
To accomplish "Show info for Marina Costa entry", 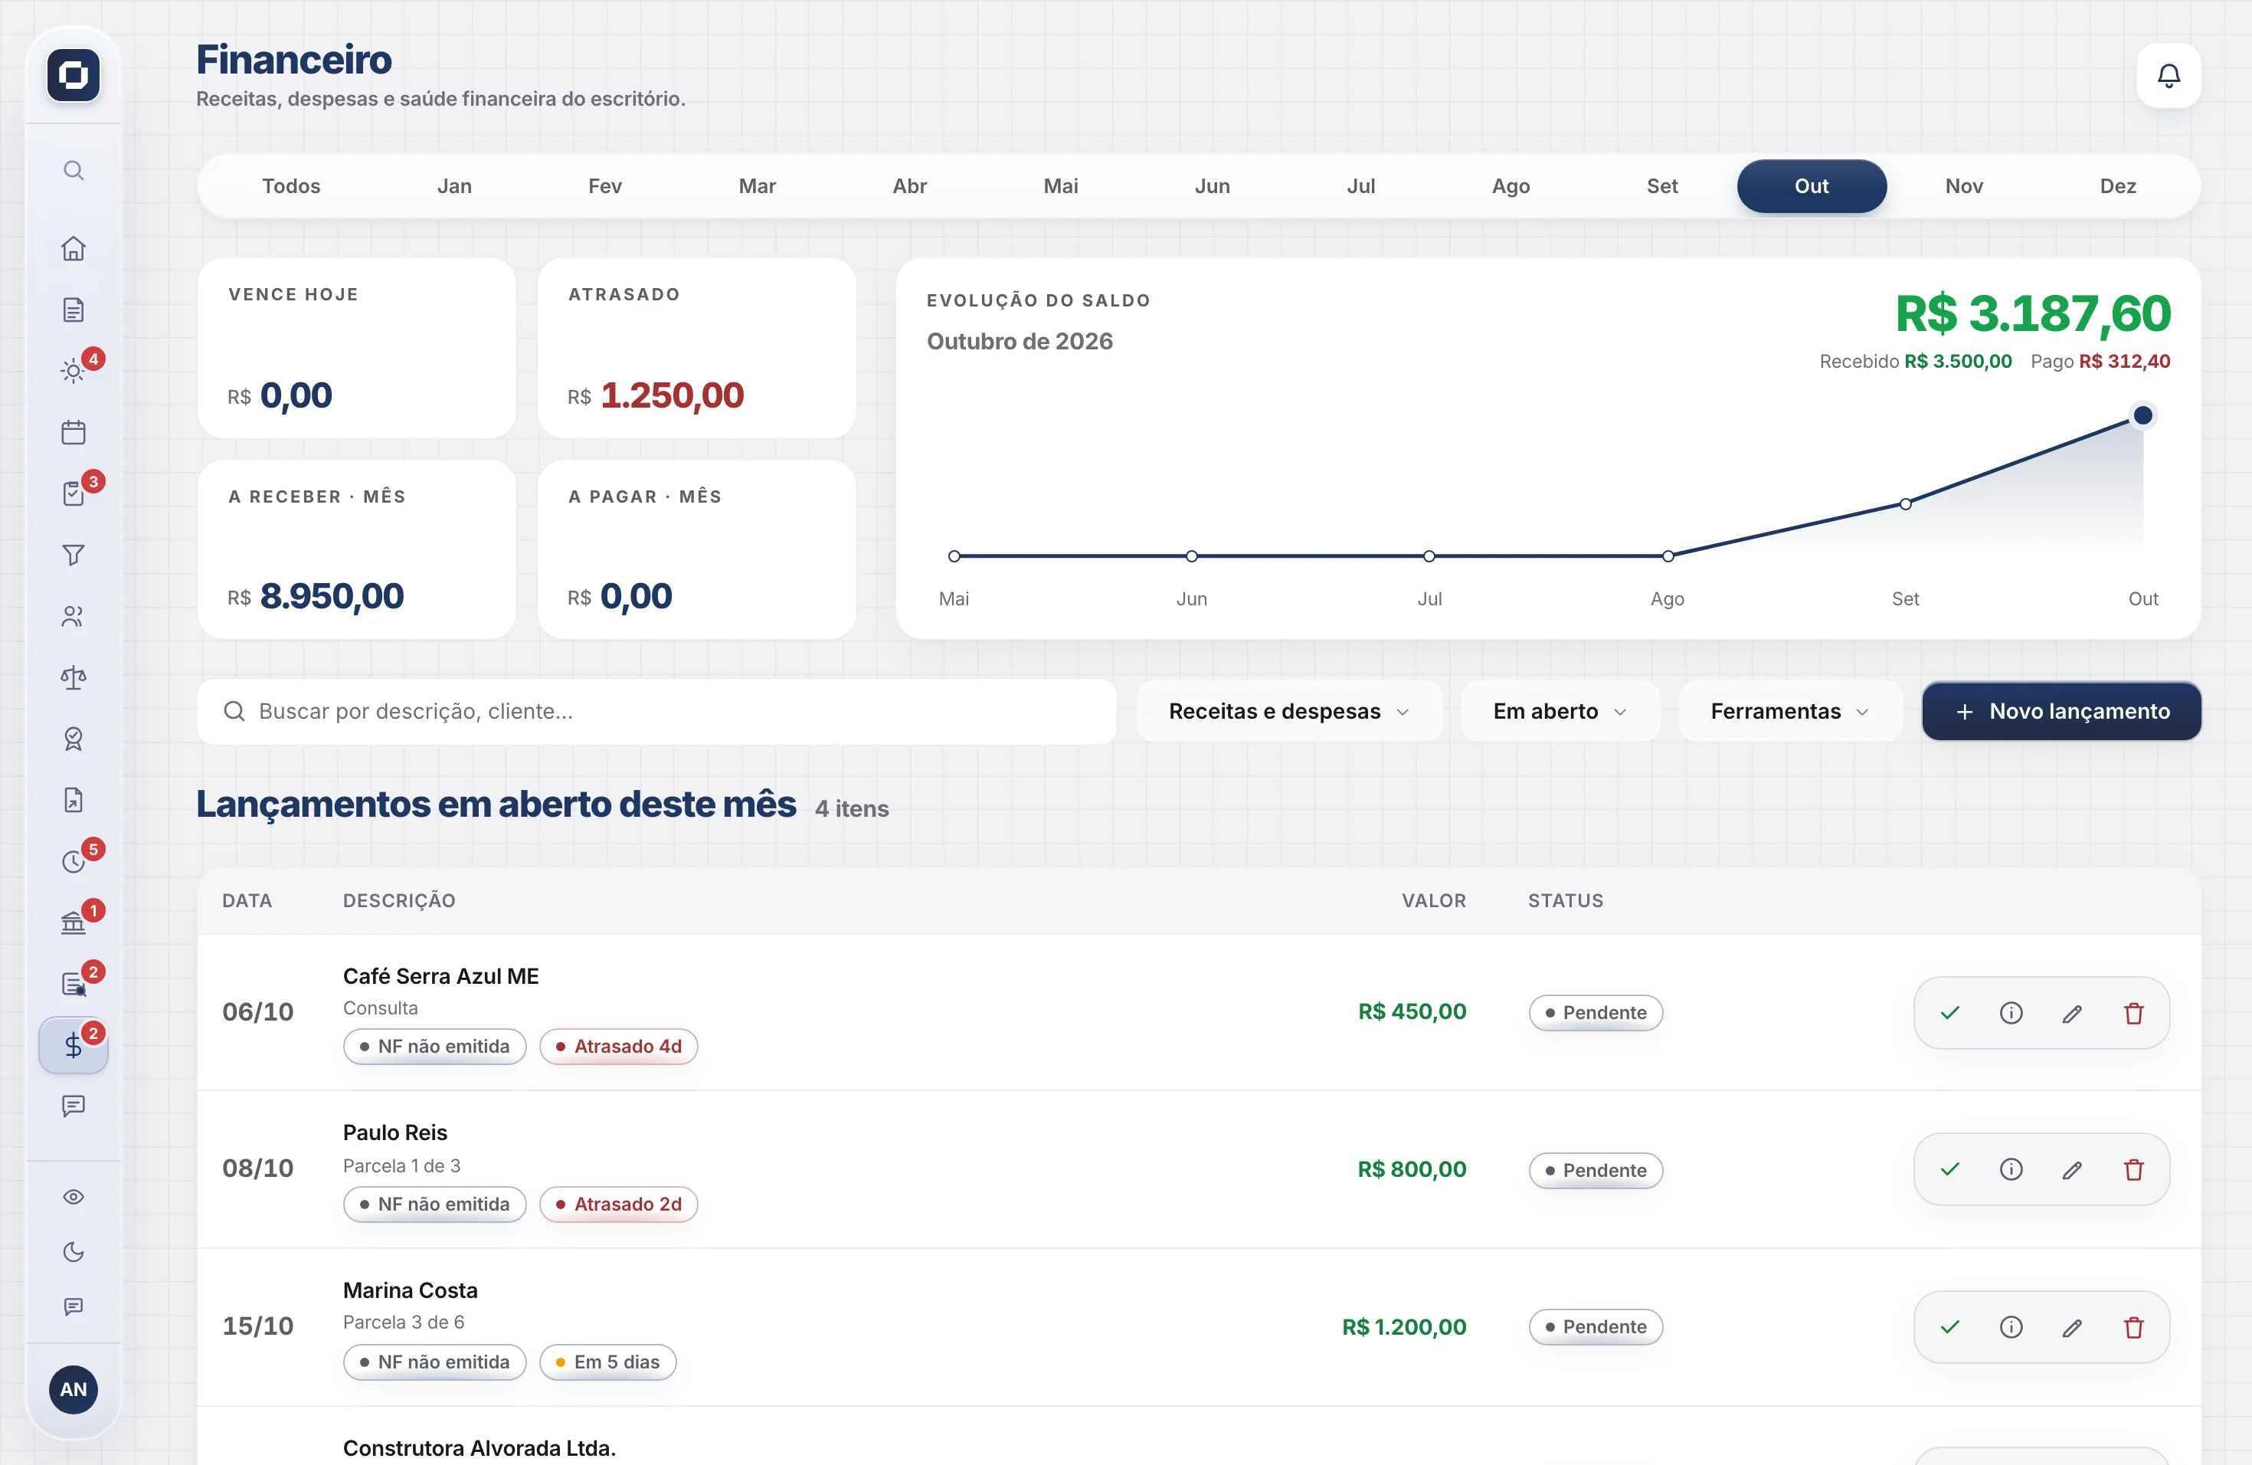I will coord(2011,1328).
